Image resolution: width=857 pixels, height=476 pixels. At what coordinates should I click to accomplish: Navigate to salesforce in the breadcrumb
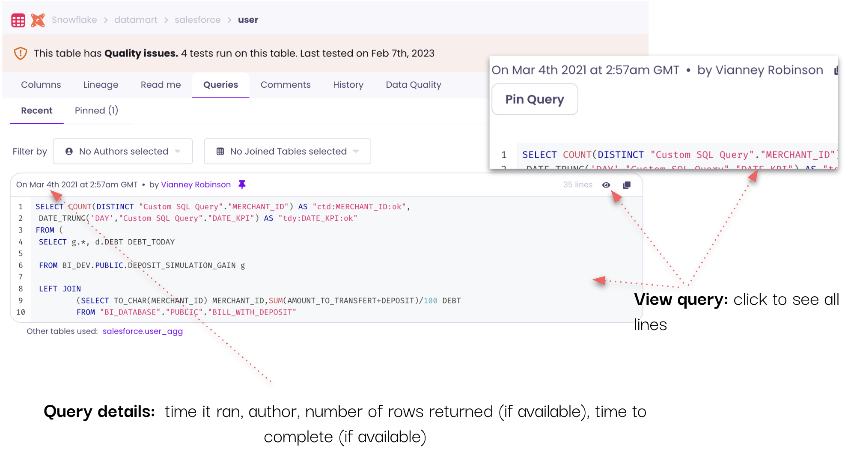[197, 20]
